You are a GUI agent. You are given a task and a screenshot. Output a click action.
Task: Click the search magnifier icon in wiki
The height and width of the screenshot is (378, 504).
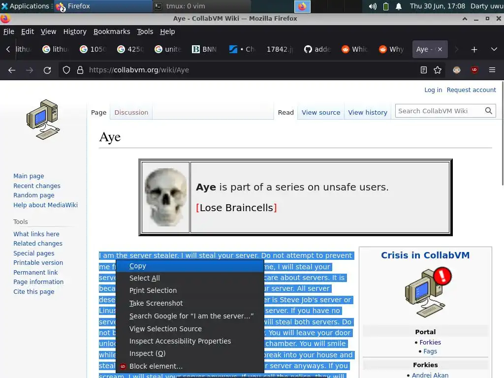coord(489,111)
